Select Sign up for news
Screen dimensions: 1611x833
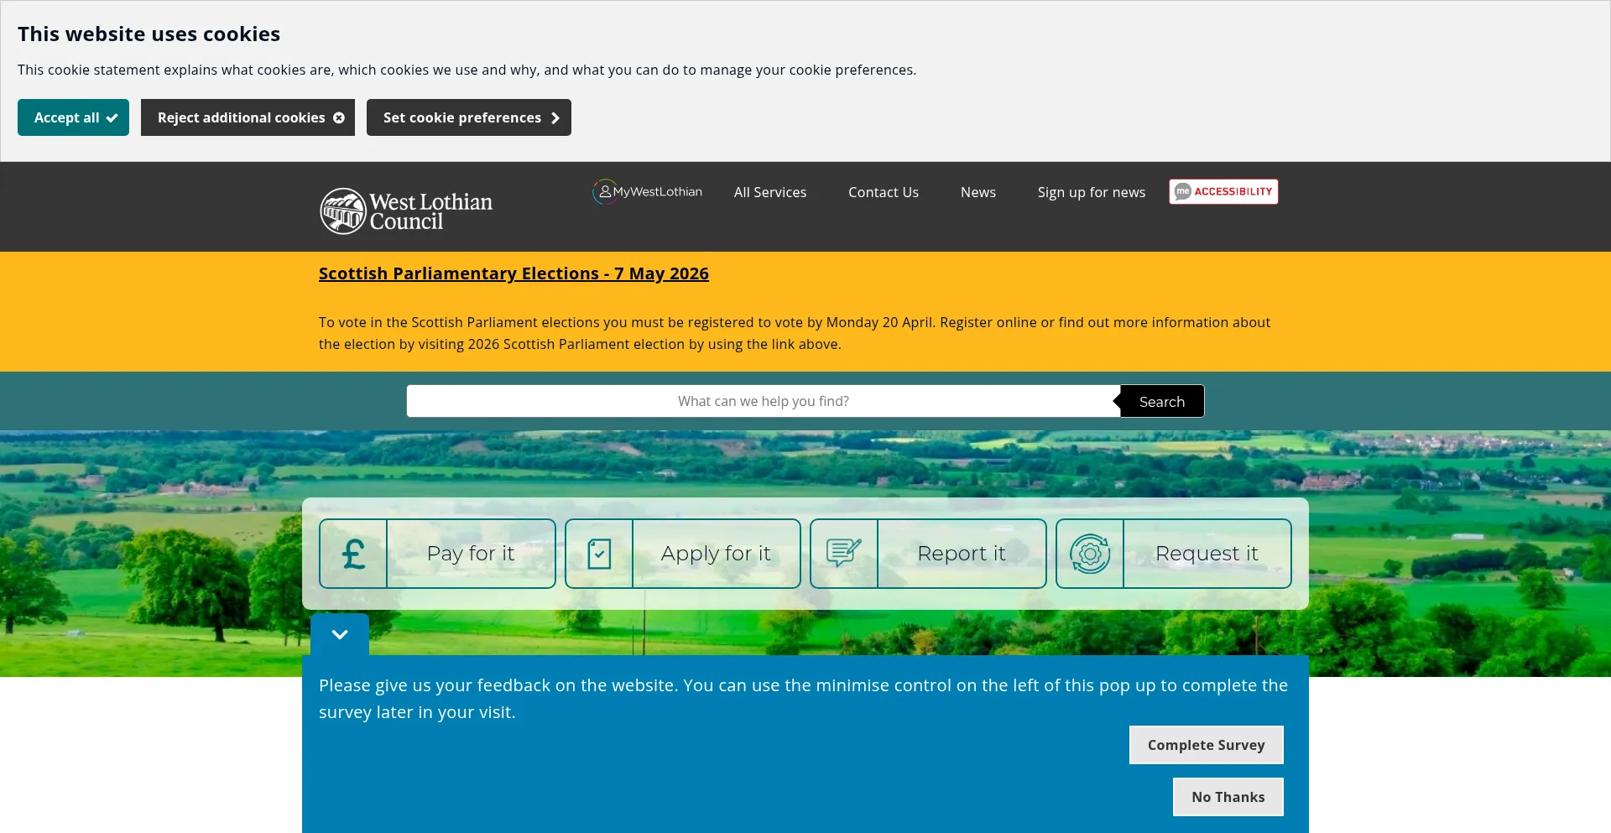(1092, 192)
